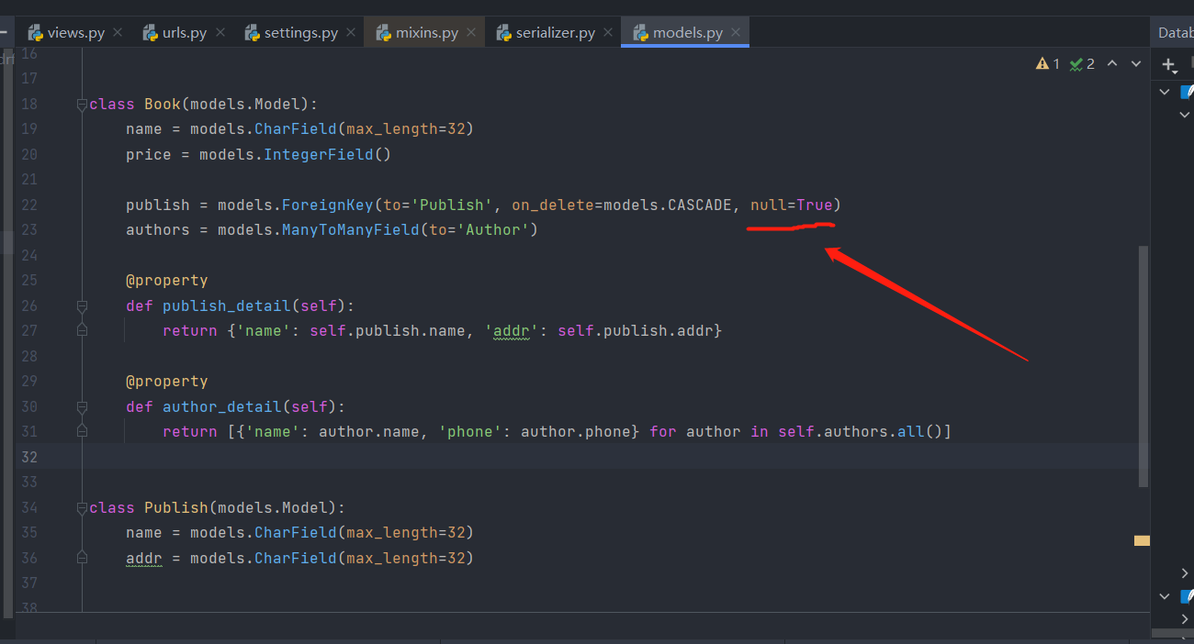
Task: Switch to the settings.py tab
Action: click(x=301, y=32)
